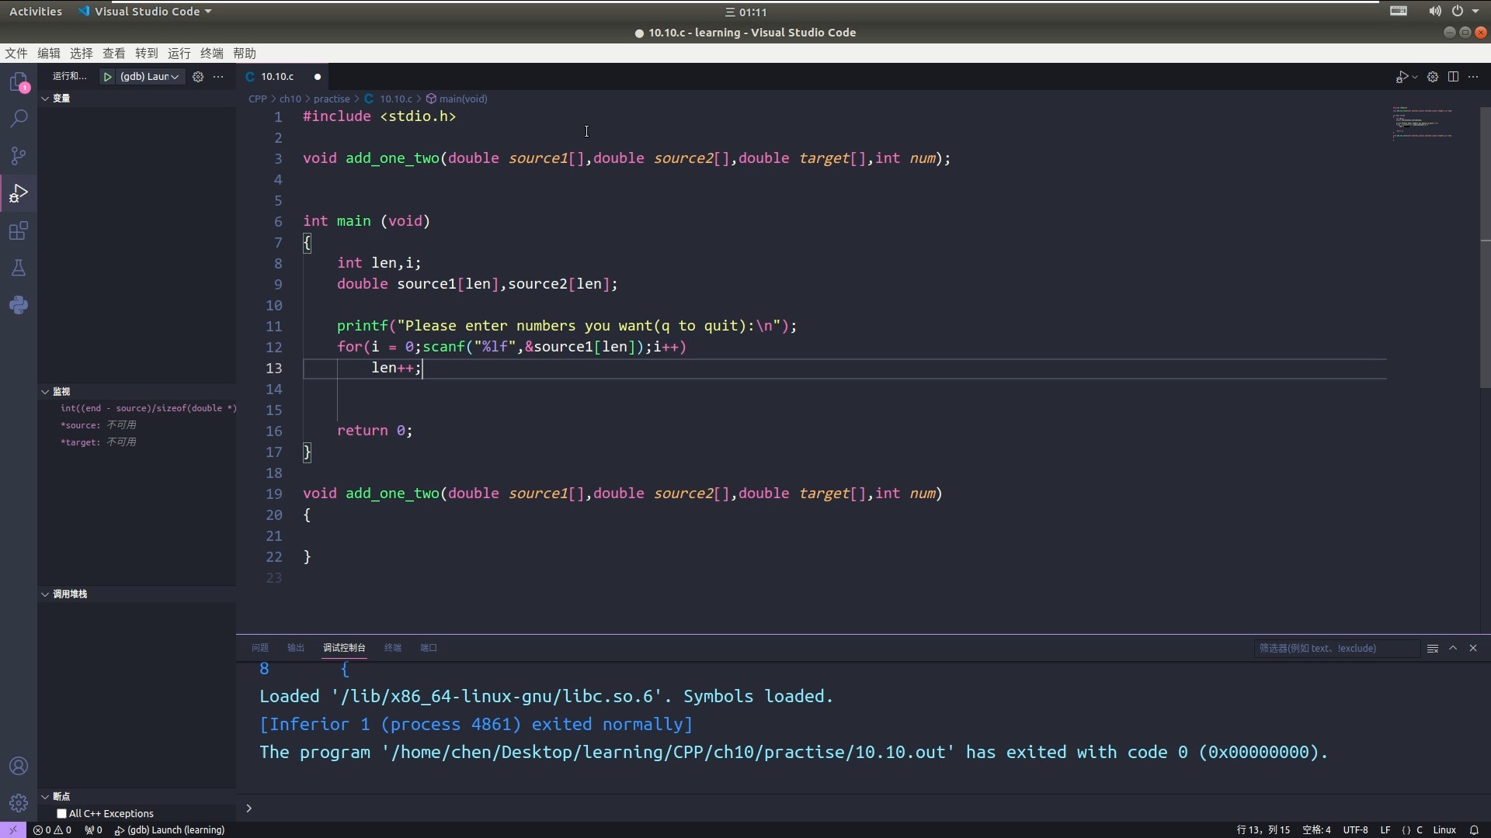This screenshot has height=838, width=1491.
Task: Open the Explorer view in activity bar
Action: point(19,82)
